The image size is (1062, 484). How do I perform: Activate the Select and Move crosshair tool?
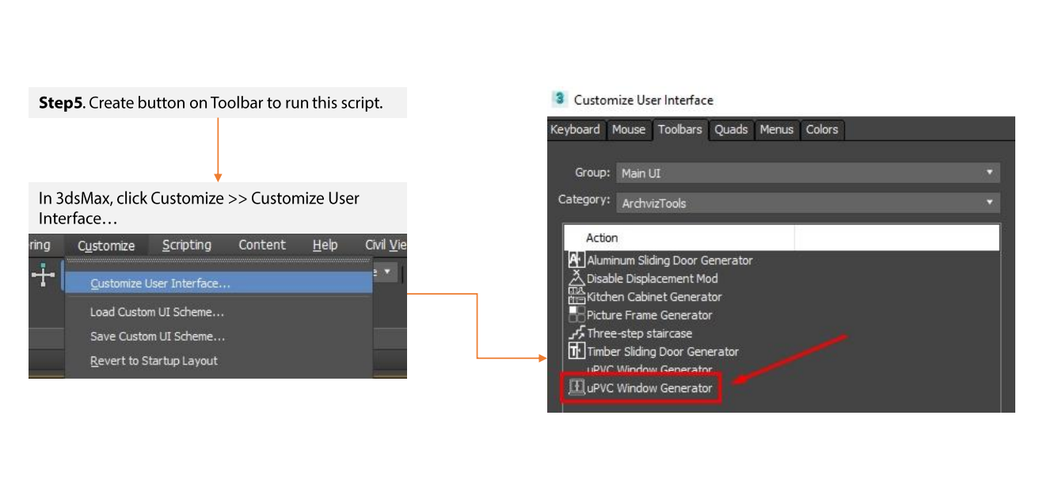(43, 275)
